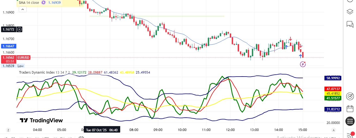This screenshot has width=356, height=138.
Task: Open the Object Tree layers panel
Action: tap(350, 12)
